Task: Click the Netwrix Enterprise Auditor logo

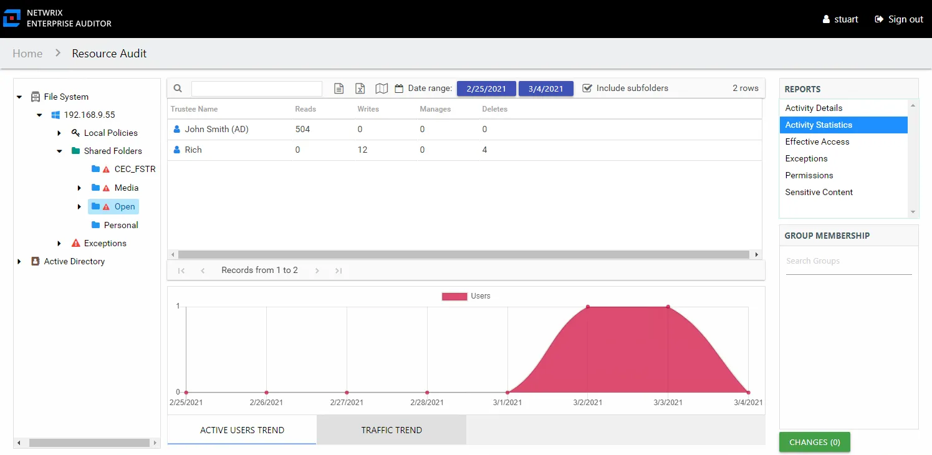Action: click(x=12, y=19)
